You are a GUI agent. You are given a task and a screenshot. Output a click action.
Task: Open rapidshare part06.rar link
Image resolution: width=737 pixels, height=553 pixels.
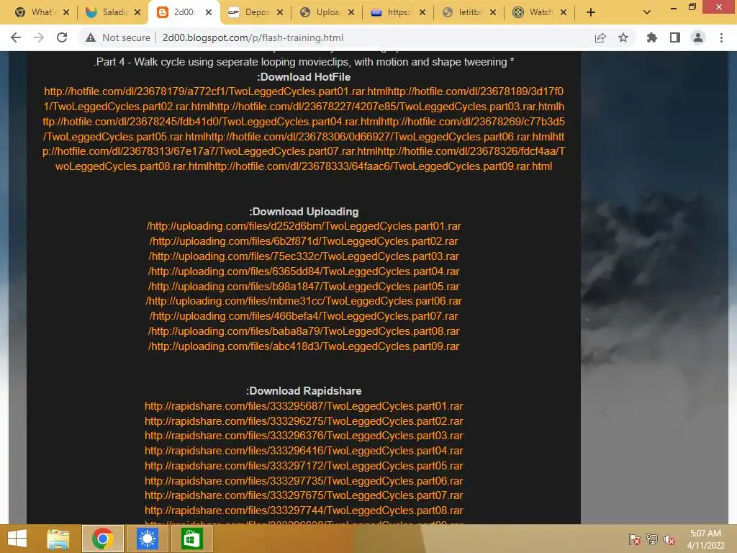(x=304, y=480)
